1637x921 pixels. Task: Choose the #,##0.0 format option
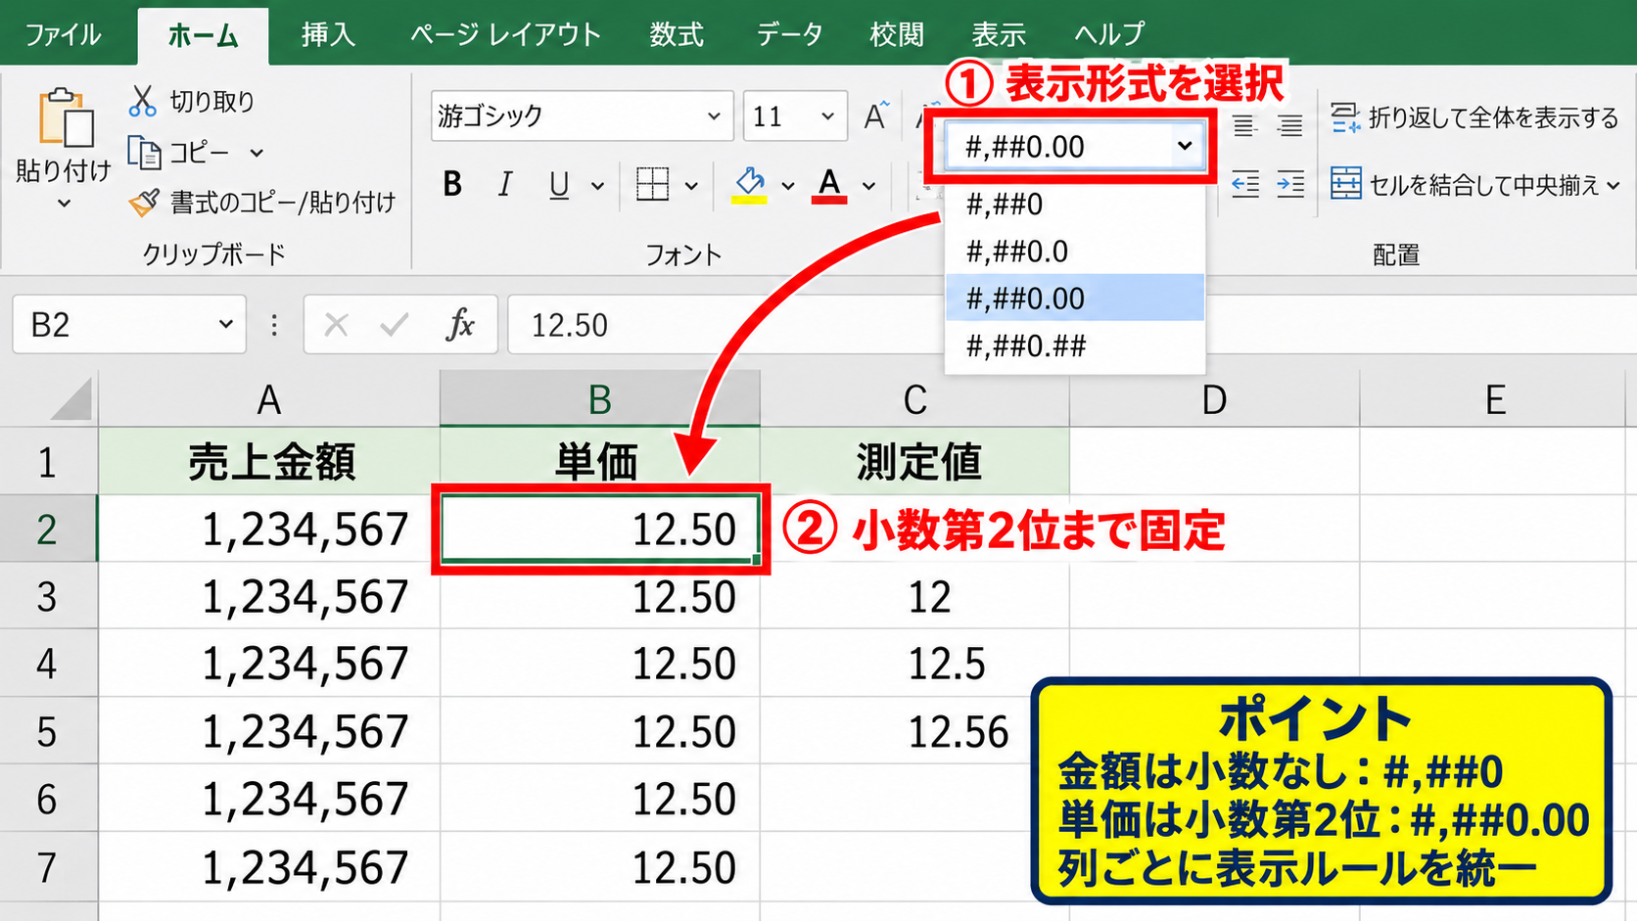point(1074,252)
